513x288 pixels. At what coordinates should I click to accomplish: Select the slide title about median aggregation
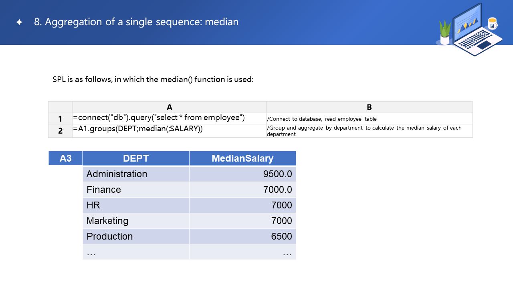click(136, 22)
